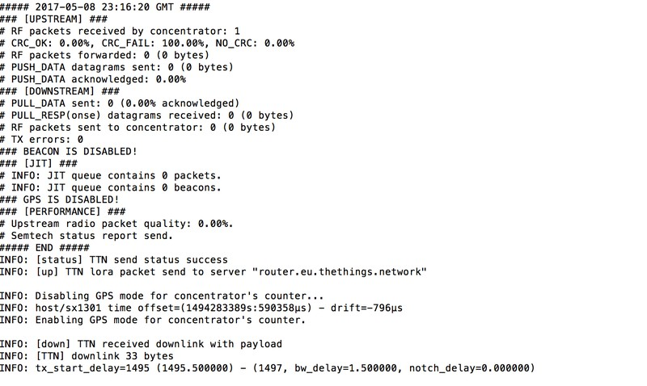
Task: Click the 2017-05-08 timestamp header line
Action: (x=105, y=7)
